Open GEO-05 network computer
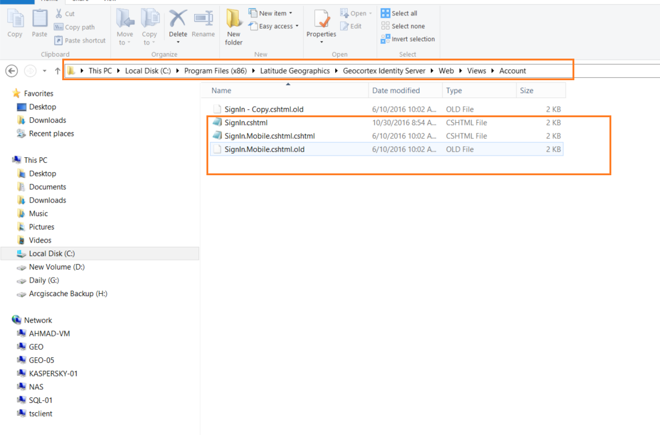Viewport: 660px width, 435px height. tap(41, 360)
